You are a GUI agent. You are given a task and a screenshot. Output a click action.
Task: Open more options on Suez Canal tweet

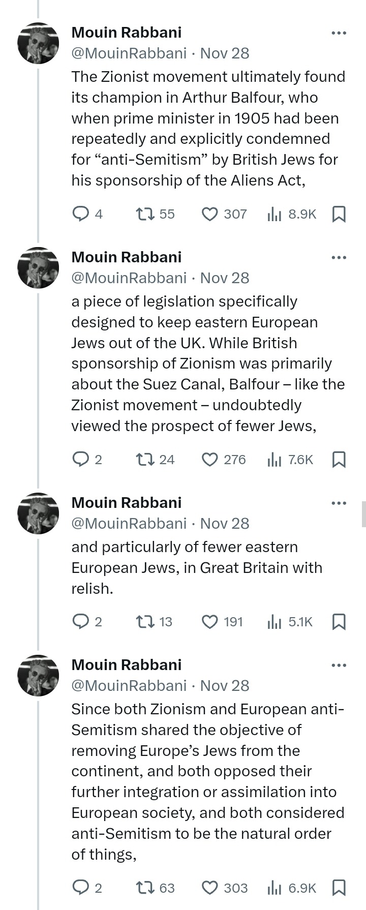(x=339, y=258)
